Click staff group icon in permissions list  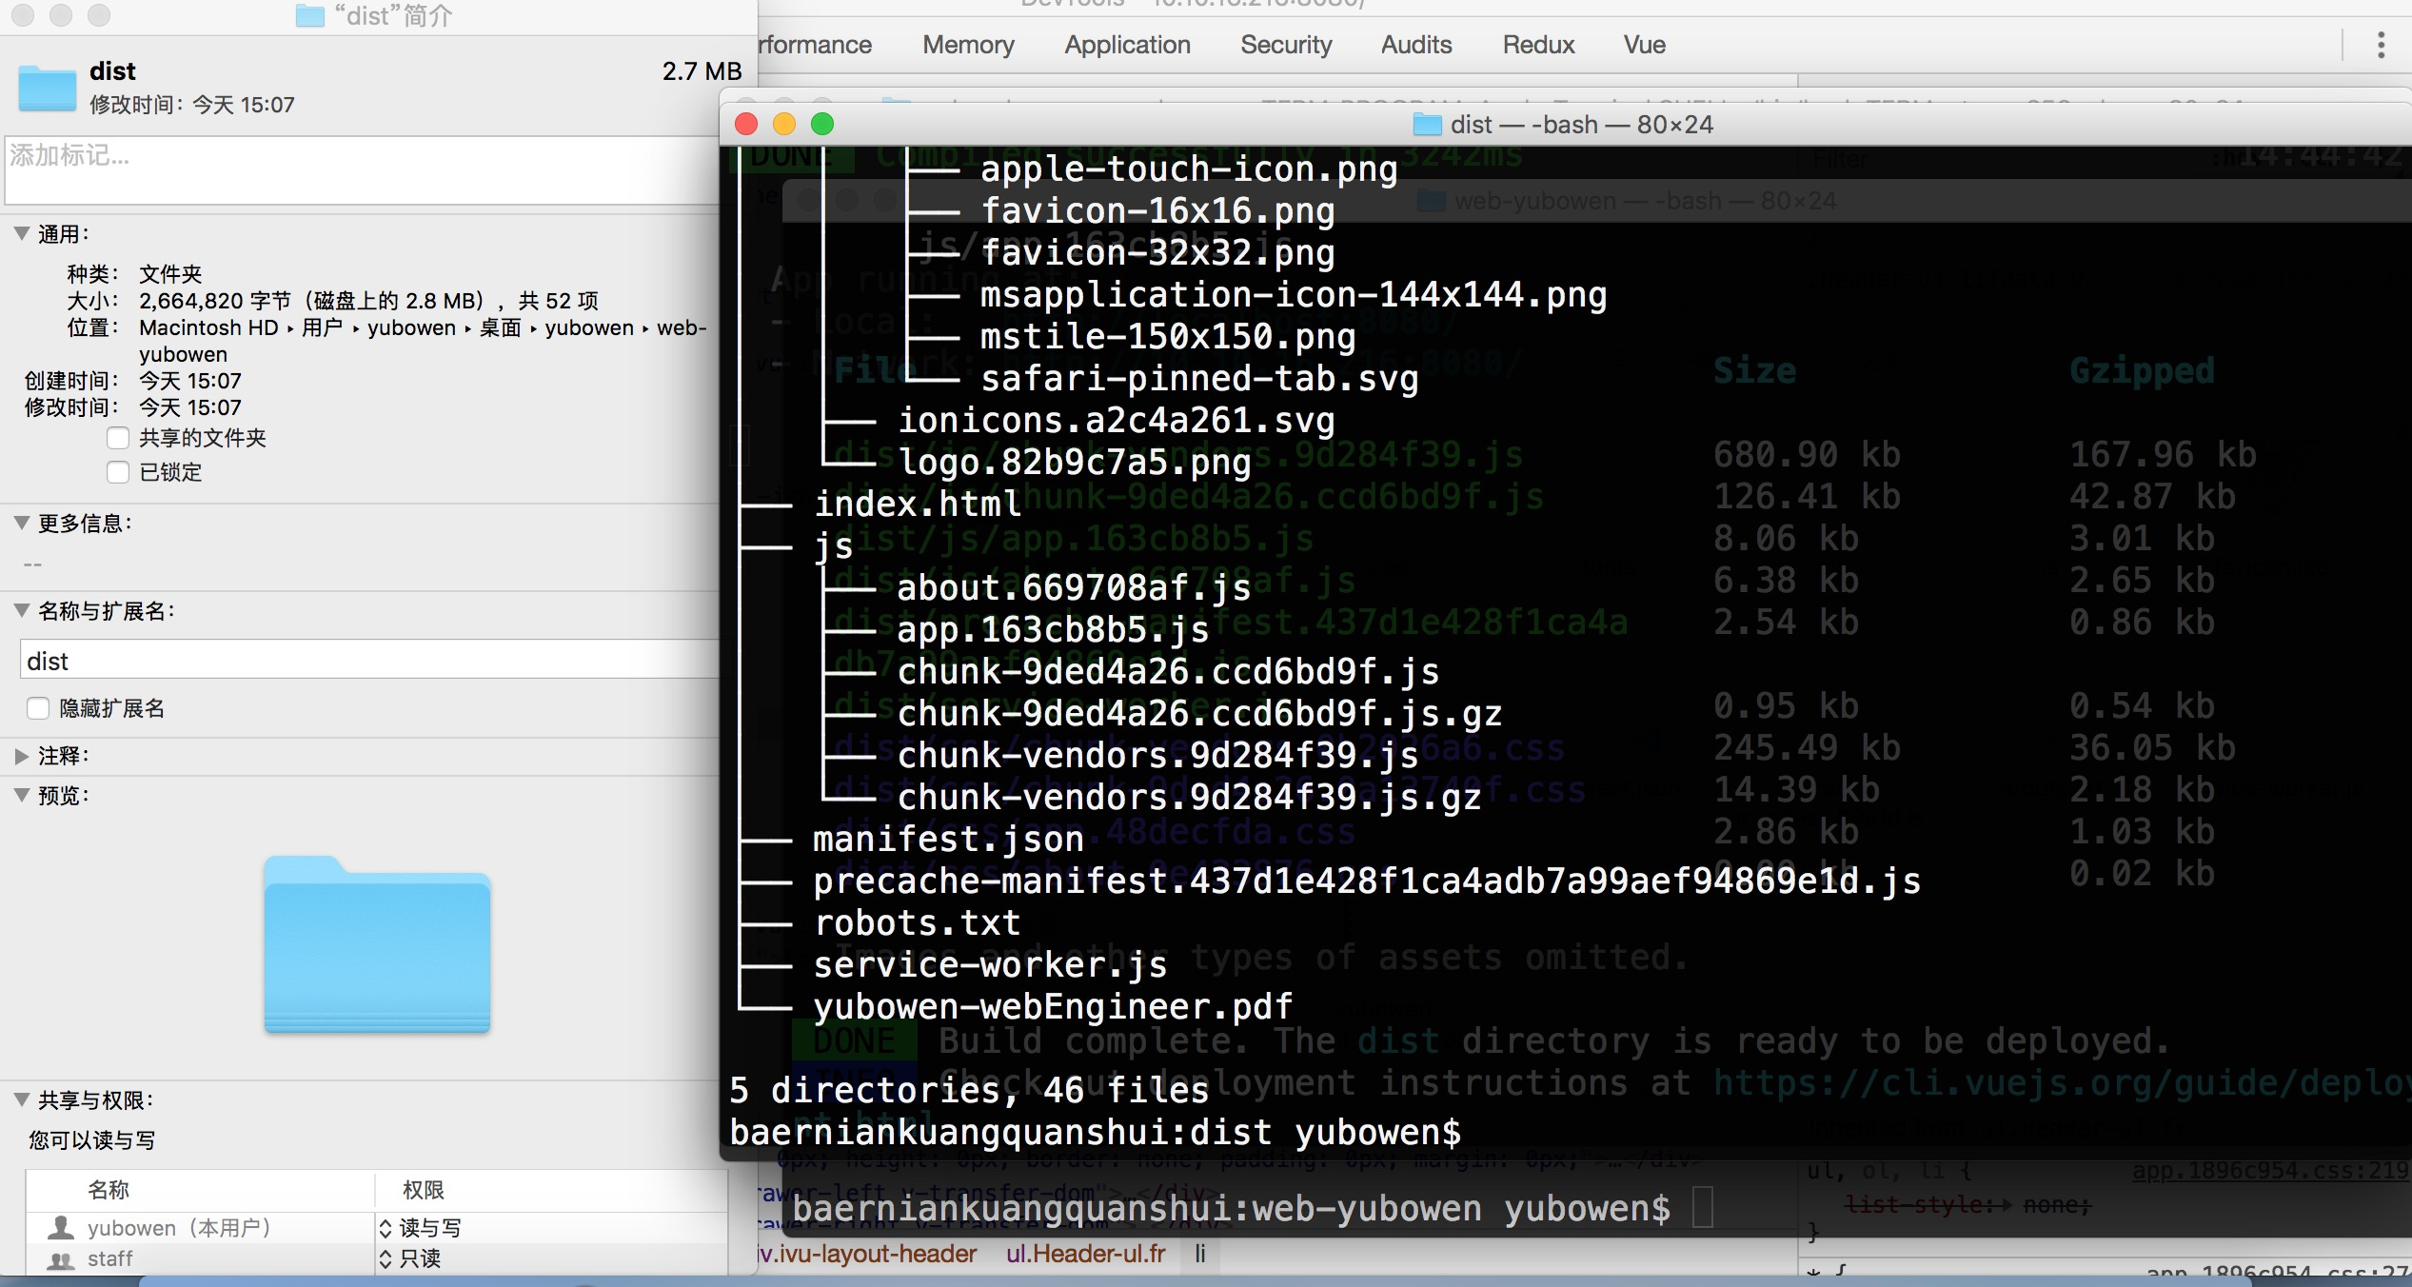pyautogui.click(x=62, y=1259)
